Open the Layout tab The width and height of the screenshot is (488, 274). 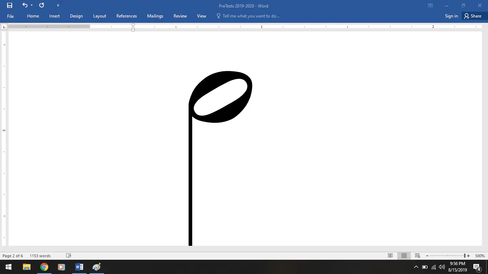click(x=99, y=16)
